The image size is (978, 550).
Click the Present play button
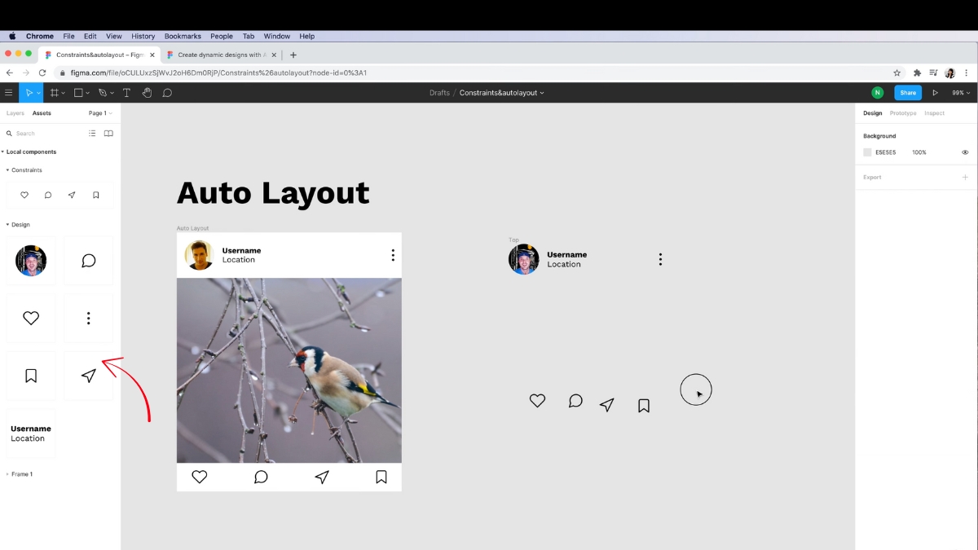[935, 93]
